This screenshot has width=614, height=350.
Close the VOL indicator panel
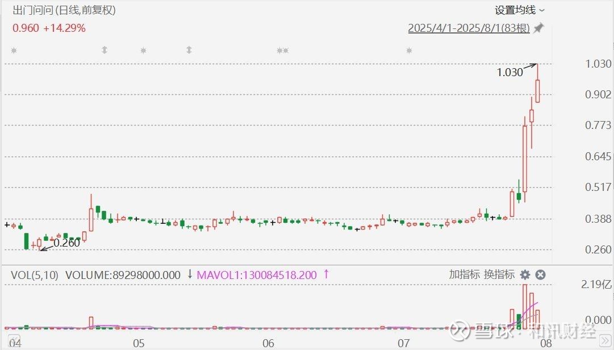(540, 275)
